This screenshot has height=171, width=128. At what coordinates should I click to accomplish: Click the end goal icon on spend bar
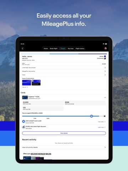105,116
